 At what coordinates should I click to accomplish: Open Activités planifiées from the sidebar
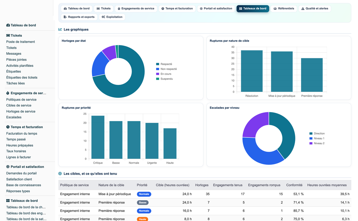click(x=20, y=66)
